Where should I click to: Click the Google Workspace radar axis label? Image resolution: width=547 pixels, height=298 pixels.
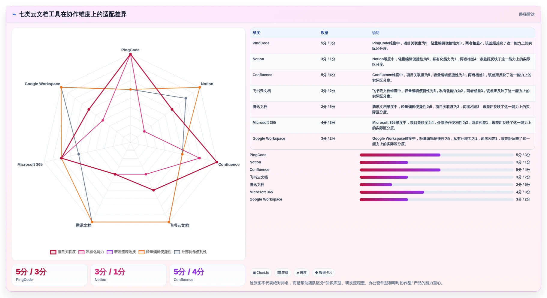(42, 84)
